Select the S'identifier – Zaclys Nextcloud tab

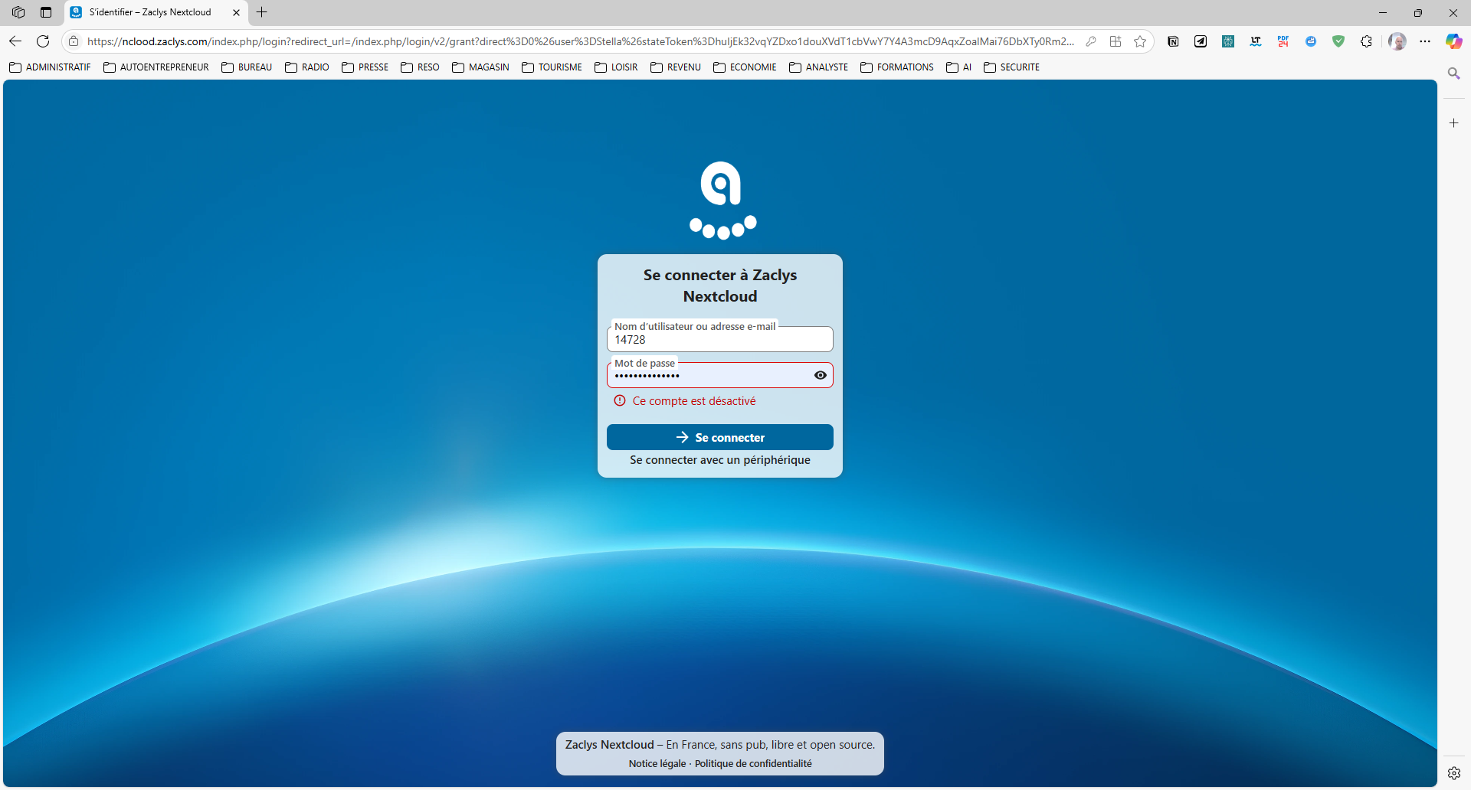click(x=150, y=12)
